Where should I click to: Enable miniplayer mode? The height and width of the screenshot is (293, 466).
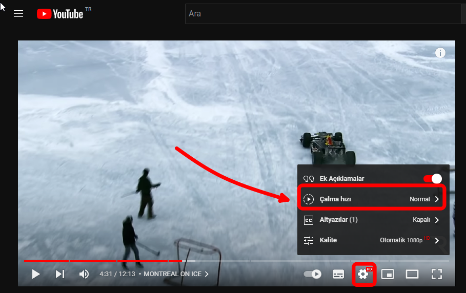388,274
